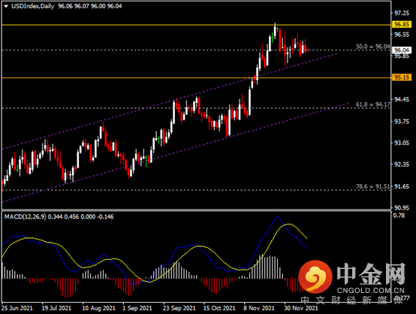Screen dimensions: 416x314
Task: Click the 23 Sep 2021 date label
Action: [179, 308]
